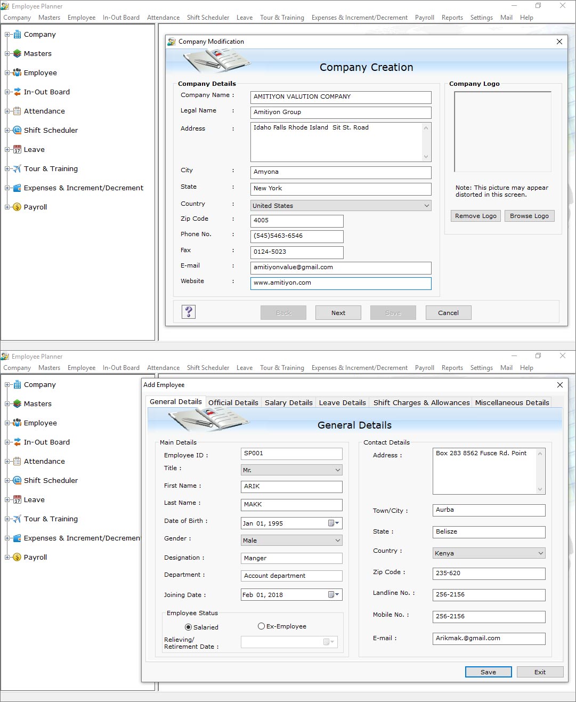
Task: Select the Leave calendar icon
Action: [17, 149]
